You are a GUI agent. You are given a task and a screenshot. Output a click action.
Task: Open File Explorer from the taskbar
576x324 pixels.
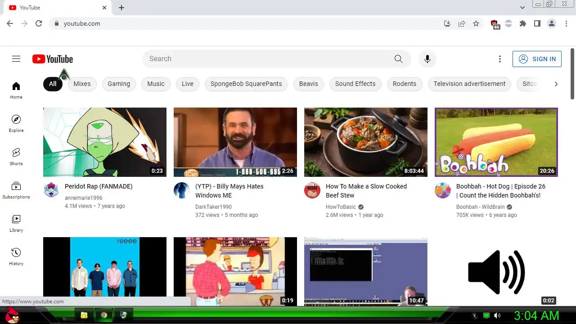(84, 315)
